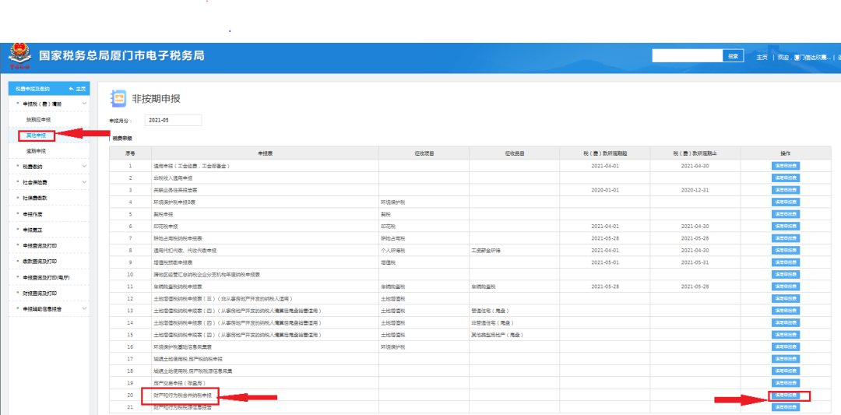
Task: Select 按期应申报 in the sidebar
Action: click(x=38, y=120)
